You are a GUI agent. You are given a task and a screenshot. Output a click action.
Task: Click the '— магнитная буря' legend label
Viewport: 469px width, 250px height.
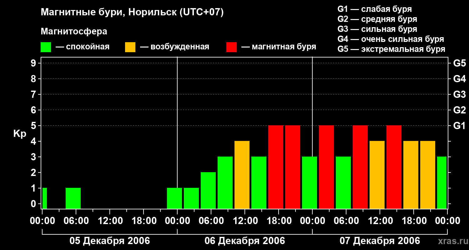[x=279, y=47]
